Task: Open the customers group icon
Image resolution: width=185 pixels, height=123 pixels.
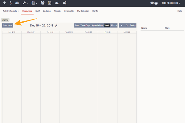Action: (43, 3)
